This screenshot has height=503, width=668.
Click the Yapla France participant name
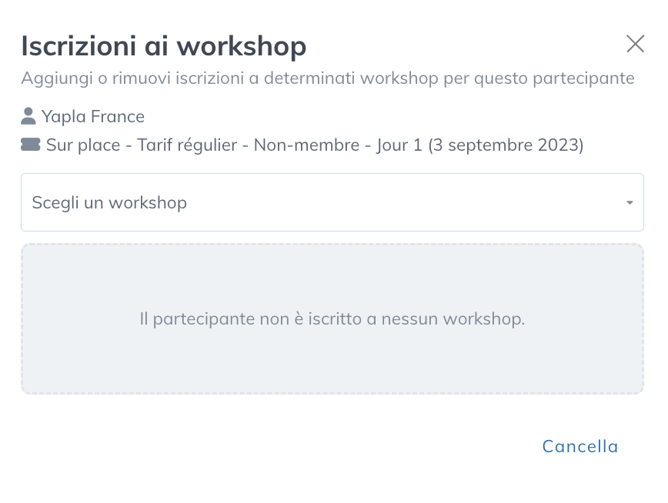(93, 117)
